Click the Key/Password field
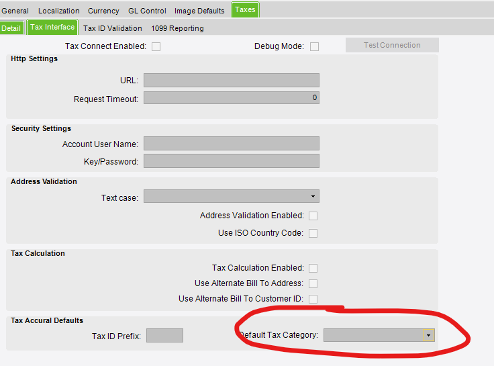Viewport: 494px width, 366px height. pos(232,161)
